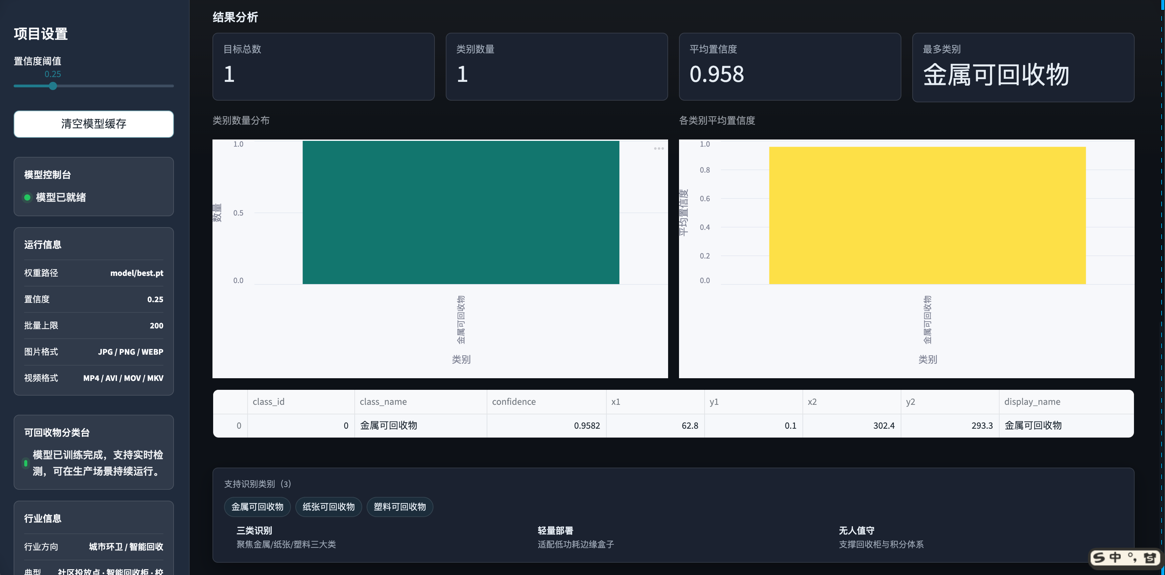Click the 支持识别类别（3）label
Viewport: 1165px width, 575px height.
[258, 484]
